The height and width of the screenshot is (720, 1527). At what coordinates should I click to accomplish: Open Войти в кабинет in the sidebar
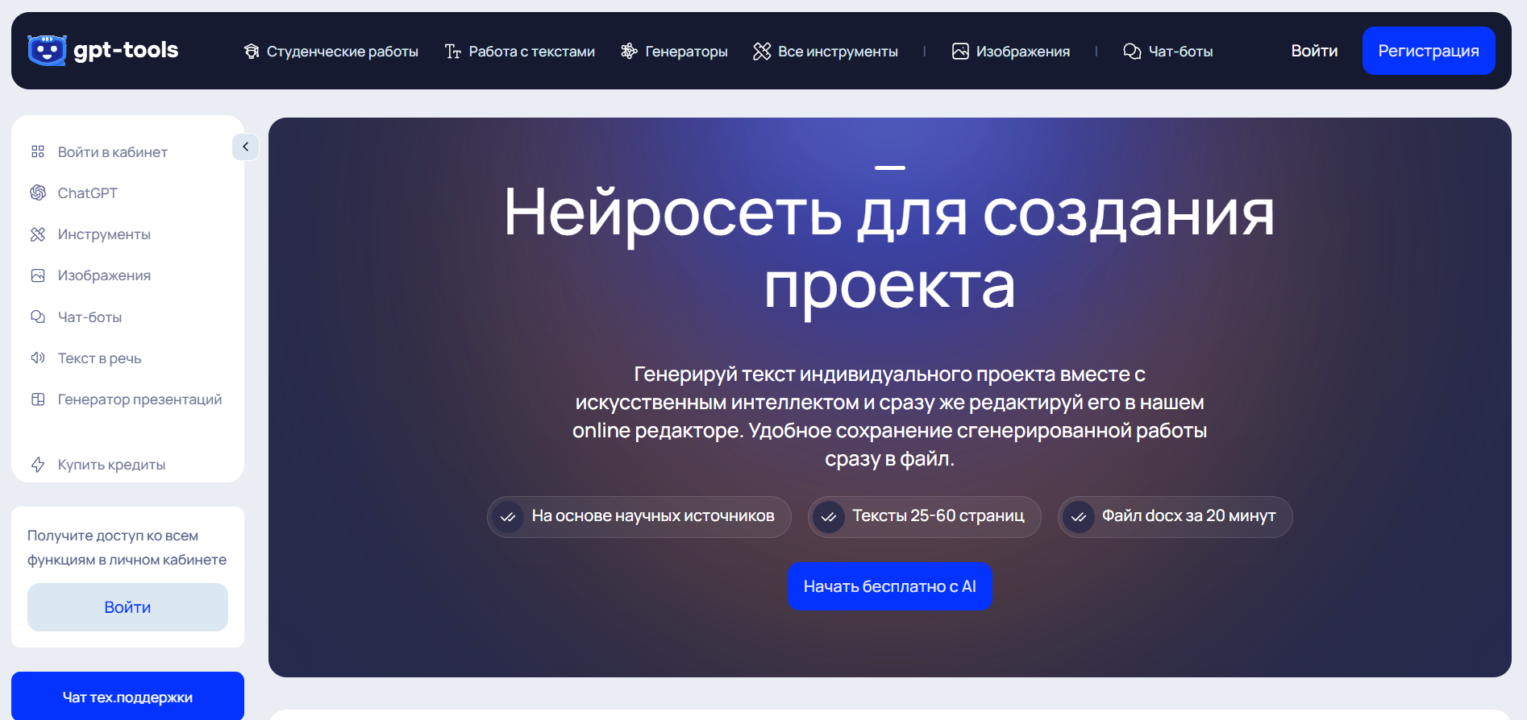(x=113, y=152)
